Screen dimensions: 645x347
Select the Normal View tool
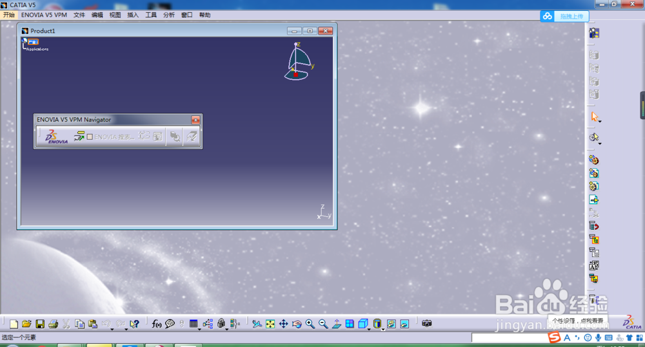[337, 324]
